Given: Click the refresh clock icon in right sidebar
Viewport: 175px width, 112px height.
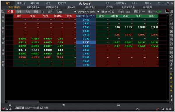Looking at the screenshot, I should 171,65.
